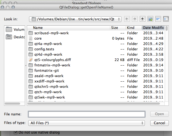
Task: Select the qt5-colourglyphs.diff file
Action: pyautogui.click(x=52, y=60)
